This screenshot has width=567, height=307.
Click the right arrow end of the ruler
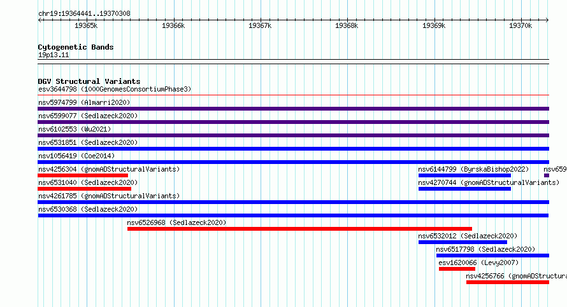click(x=547, y=20)
